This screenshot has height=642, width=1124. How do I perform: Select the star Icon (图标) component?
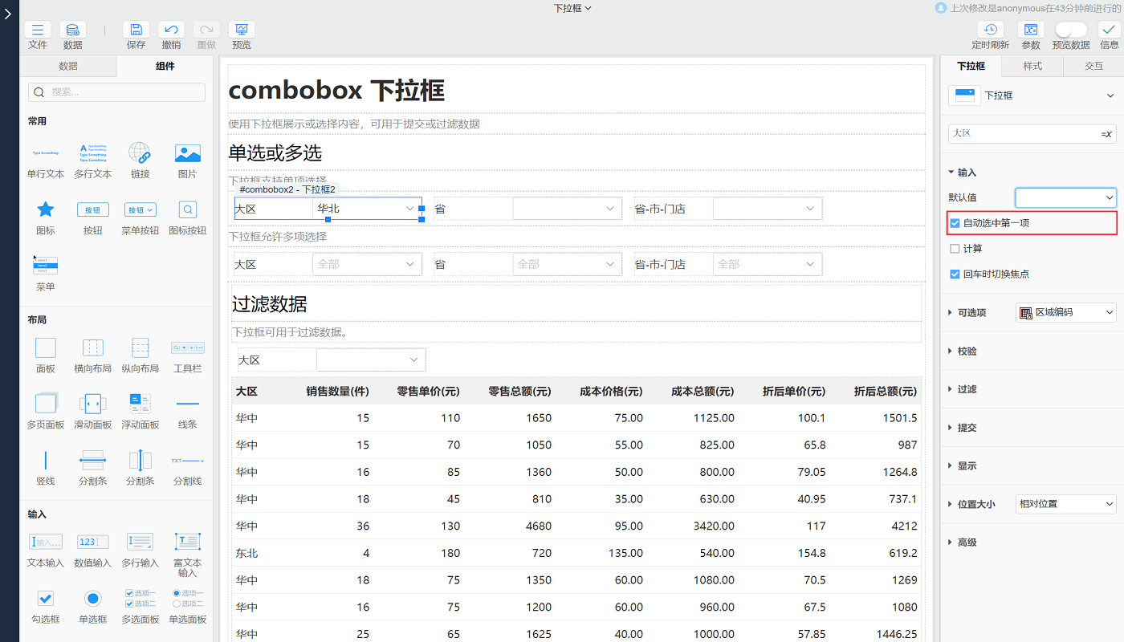(x=46, y=210)
